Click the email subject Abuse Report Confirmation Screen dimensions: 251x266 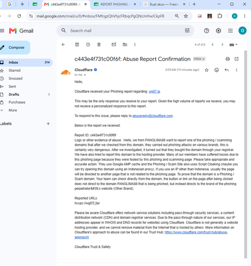pos(132,59)
